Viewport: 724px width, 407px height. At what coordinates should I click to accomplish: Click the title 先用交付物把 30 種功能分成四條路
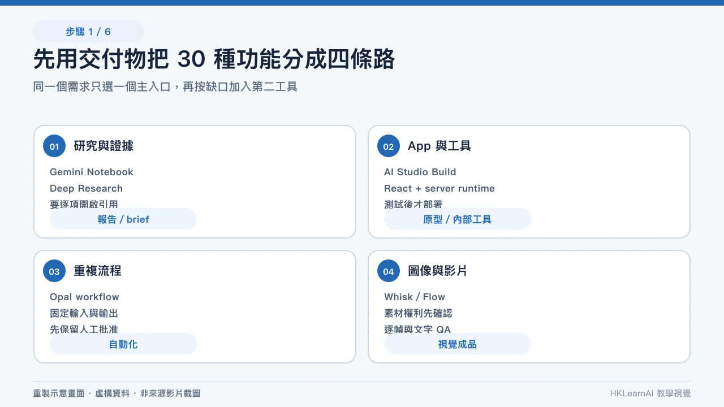214,59
